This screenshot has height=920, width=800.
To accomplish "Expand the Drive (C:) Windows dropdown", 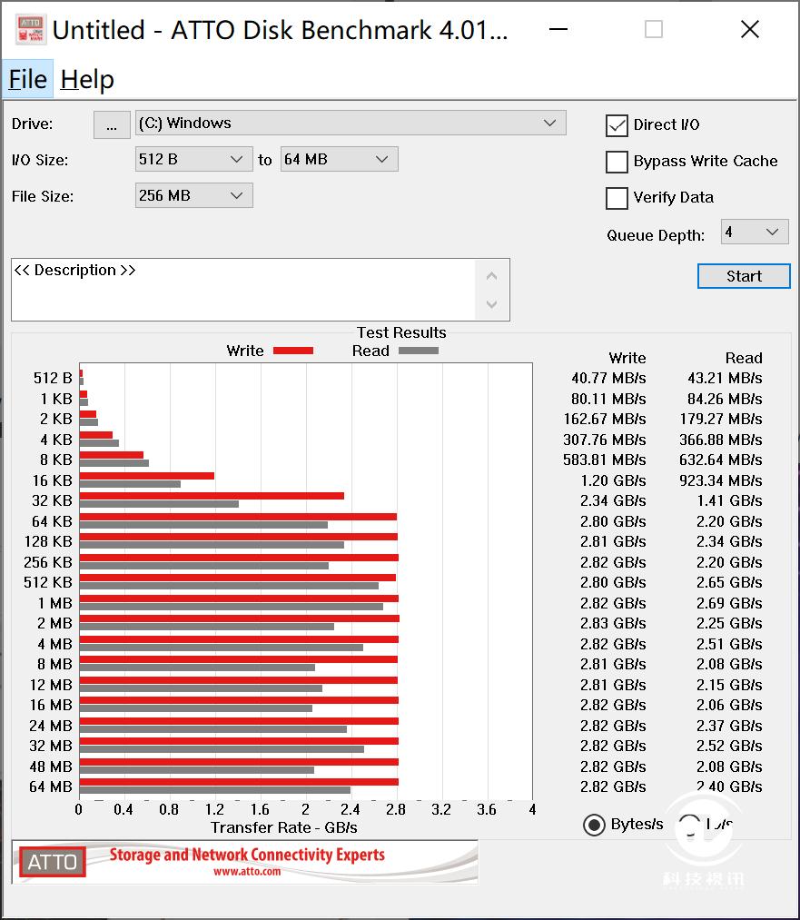I will (351, 123).
